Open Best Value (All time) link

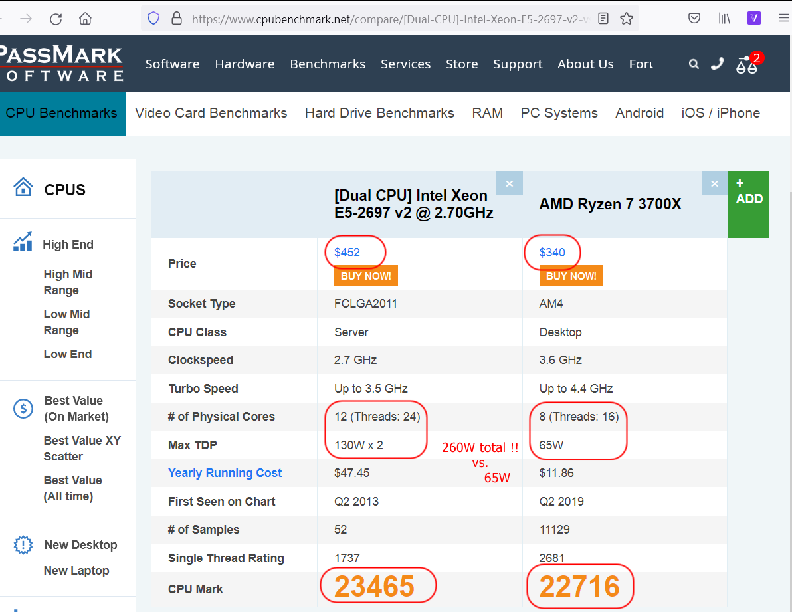coord(72,488)
